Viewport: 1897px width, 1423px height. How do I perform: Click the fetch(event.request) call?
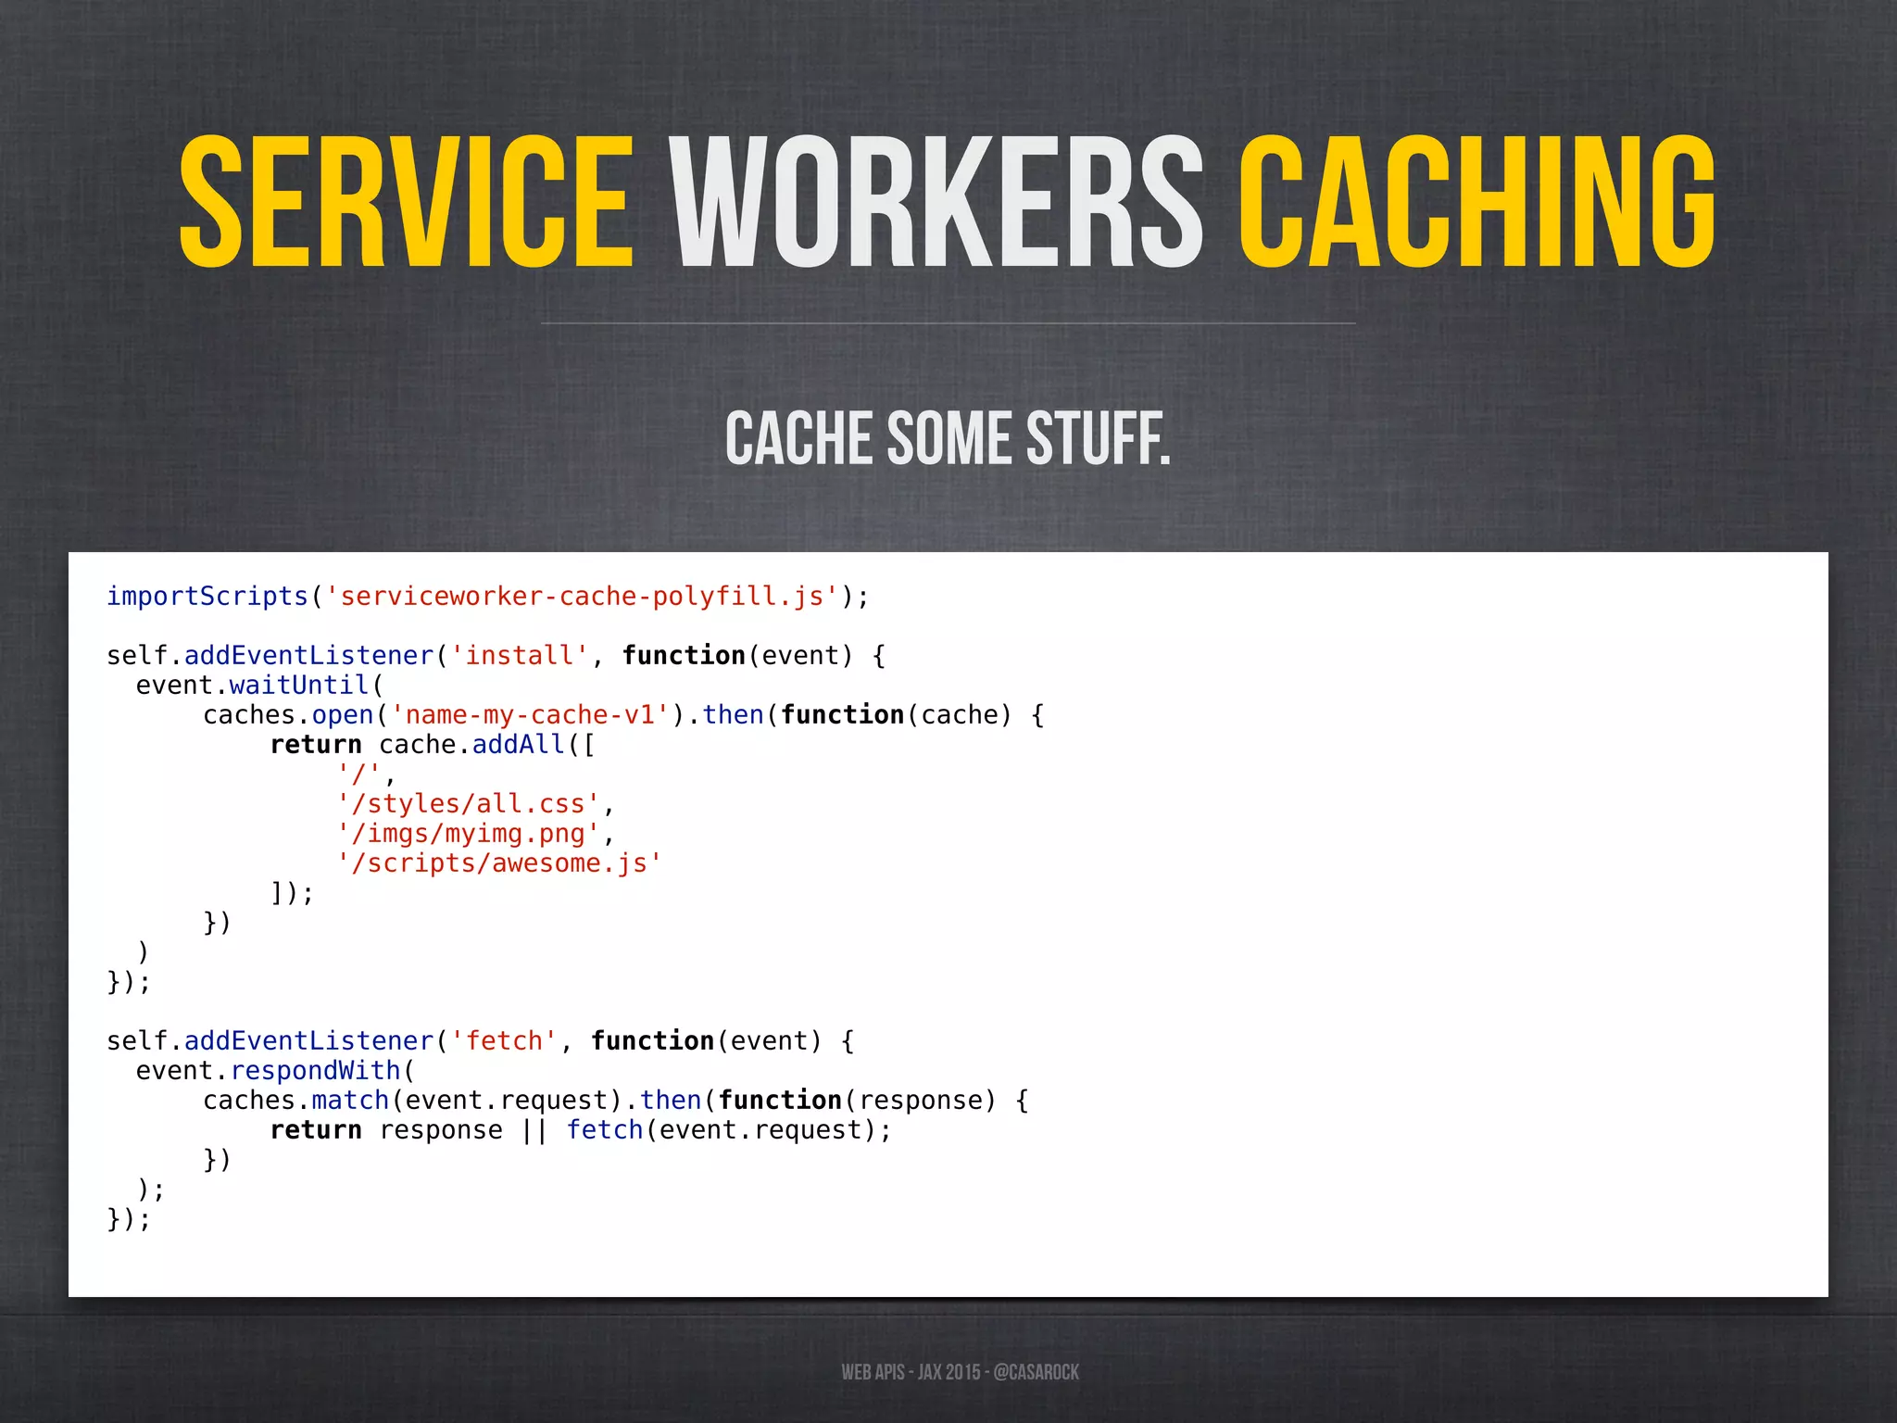tap(721, 1130)
